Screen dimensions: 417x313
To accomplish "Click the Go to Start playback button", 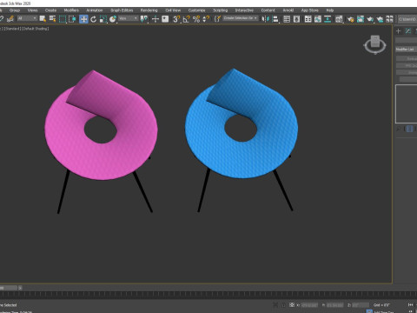I will pyautogui.click(x=410, y=305).
